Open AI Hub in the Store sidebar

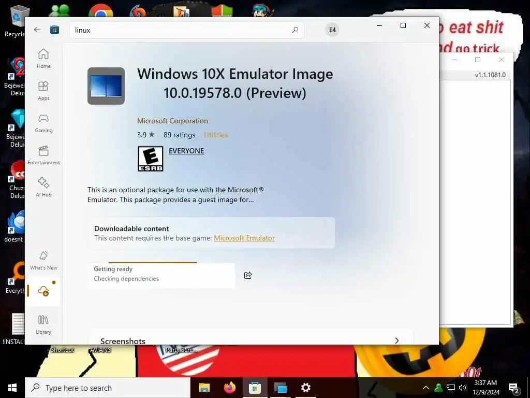(x=43, y=187)
